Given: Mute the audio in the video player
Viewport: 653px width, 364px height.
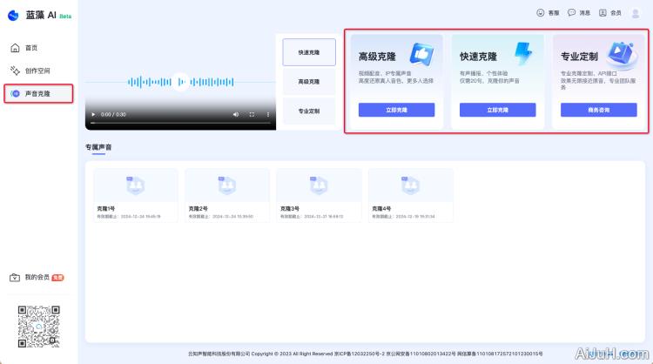Looking at the screenshot, I should point(236,115).
